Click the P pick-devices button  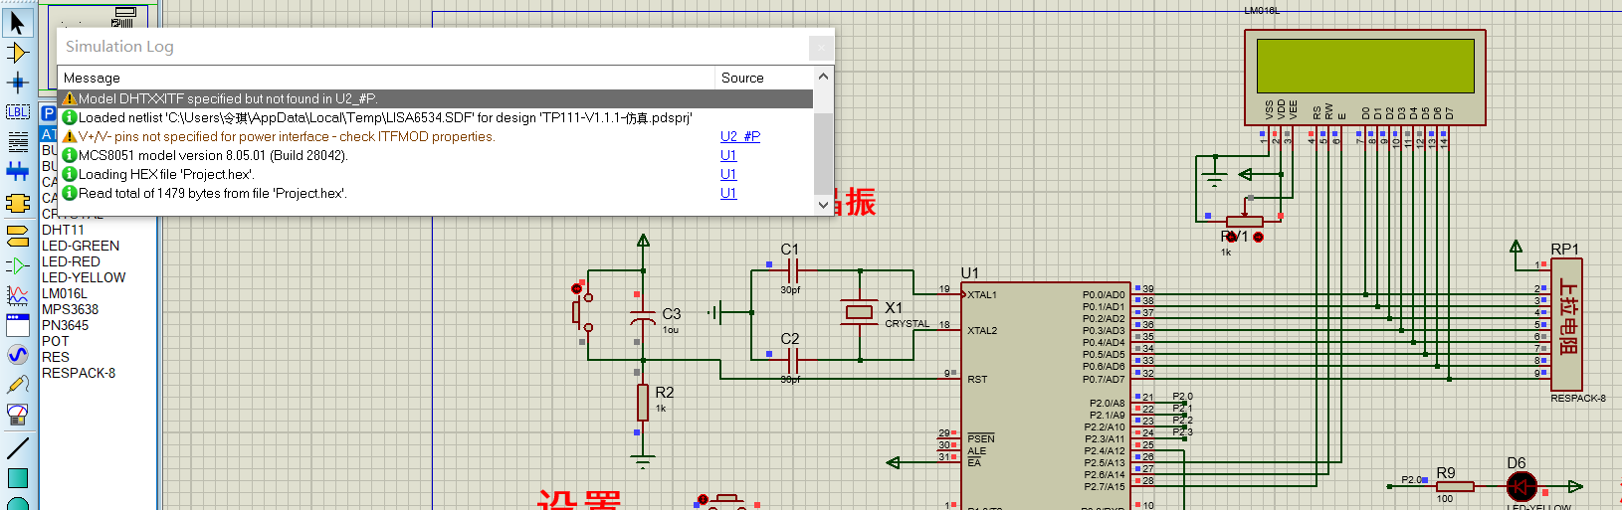pos(48,113)
